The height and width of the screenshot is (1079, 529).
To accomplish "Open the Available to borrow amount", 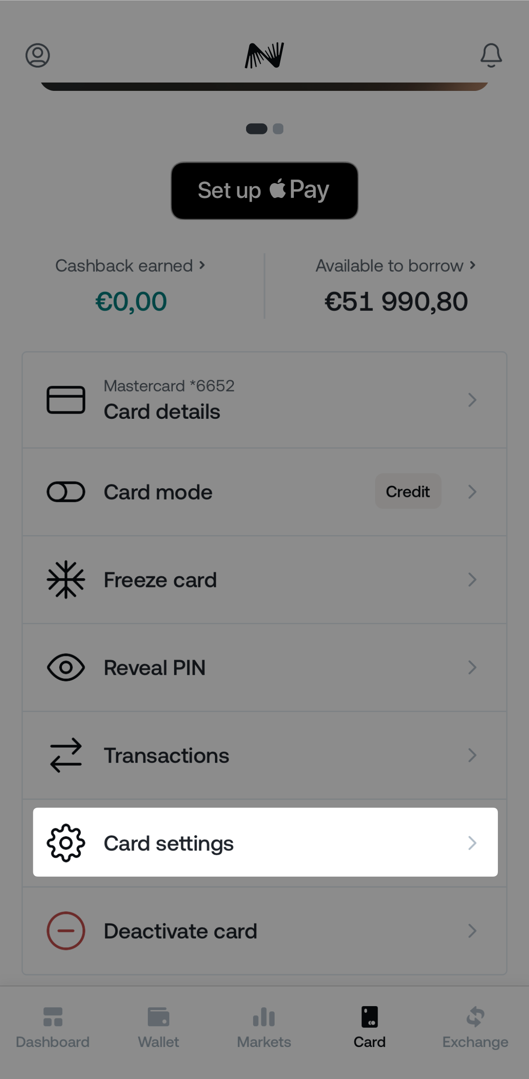I will pyautogui.click(x=396, y=301).
